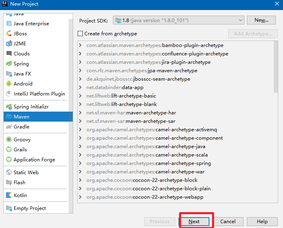
Task: Click the Kotlin logo icon
Action: click(9, 195)
